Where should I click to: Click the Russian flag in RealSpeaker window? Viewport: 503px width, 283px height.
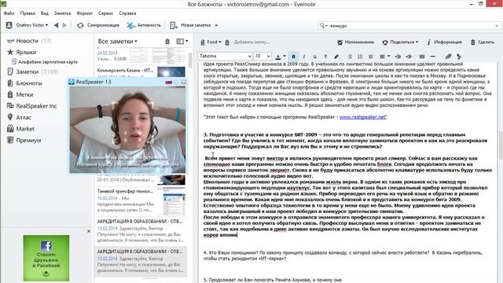pyautogui.click(x=168, y=82)
